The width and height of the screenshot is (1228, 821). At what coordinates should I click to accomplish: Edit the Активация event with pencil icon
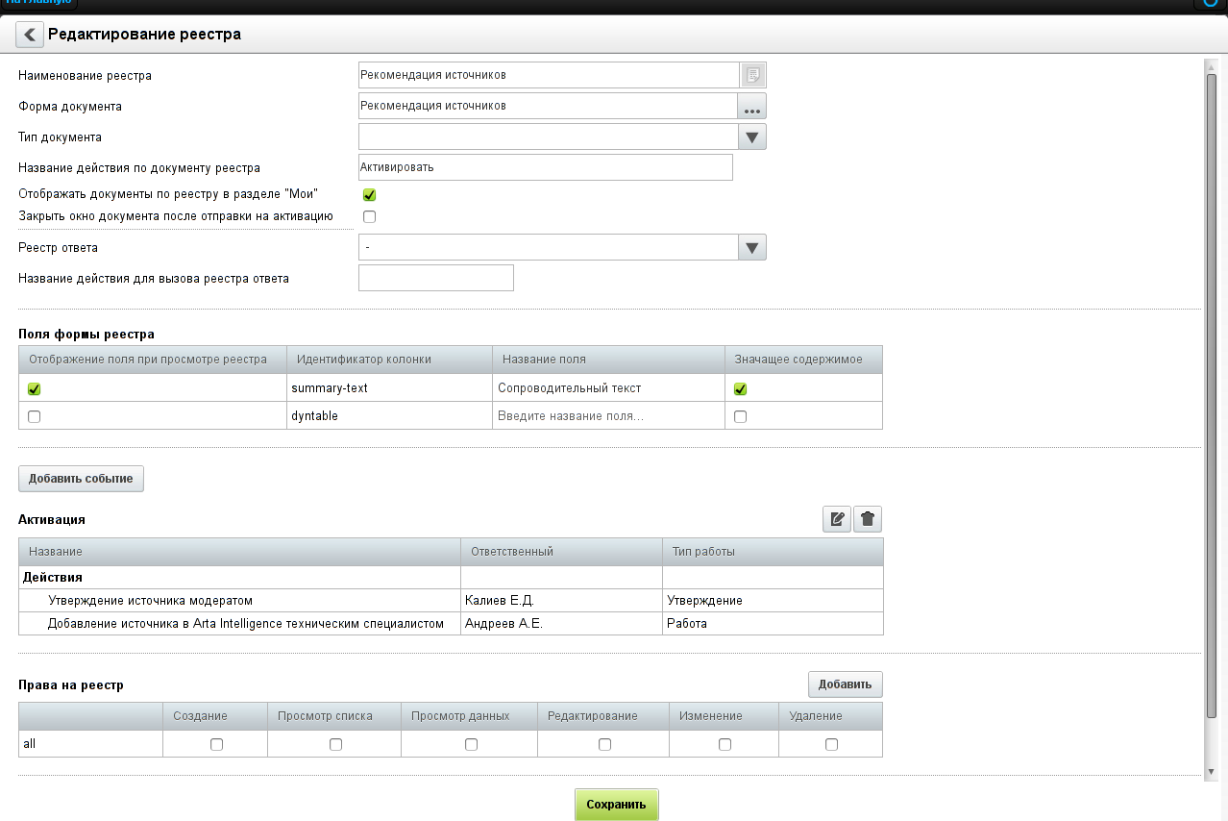tap(837, 519)
